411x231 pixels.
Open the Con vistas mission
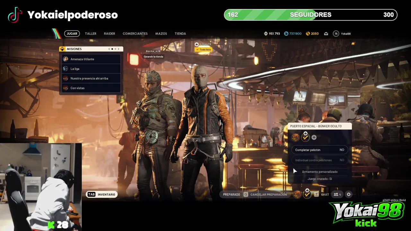(92, 88)
